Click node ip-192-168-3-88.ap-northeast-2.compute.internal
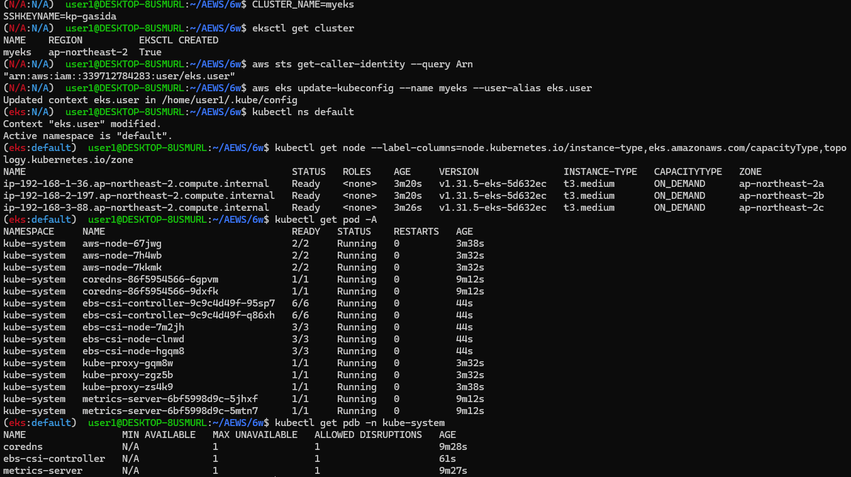Screen dimensions: 851x477 136,208
